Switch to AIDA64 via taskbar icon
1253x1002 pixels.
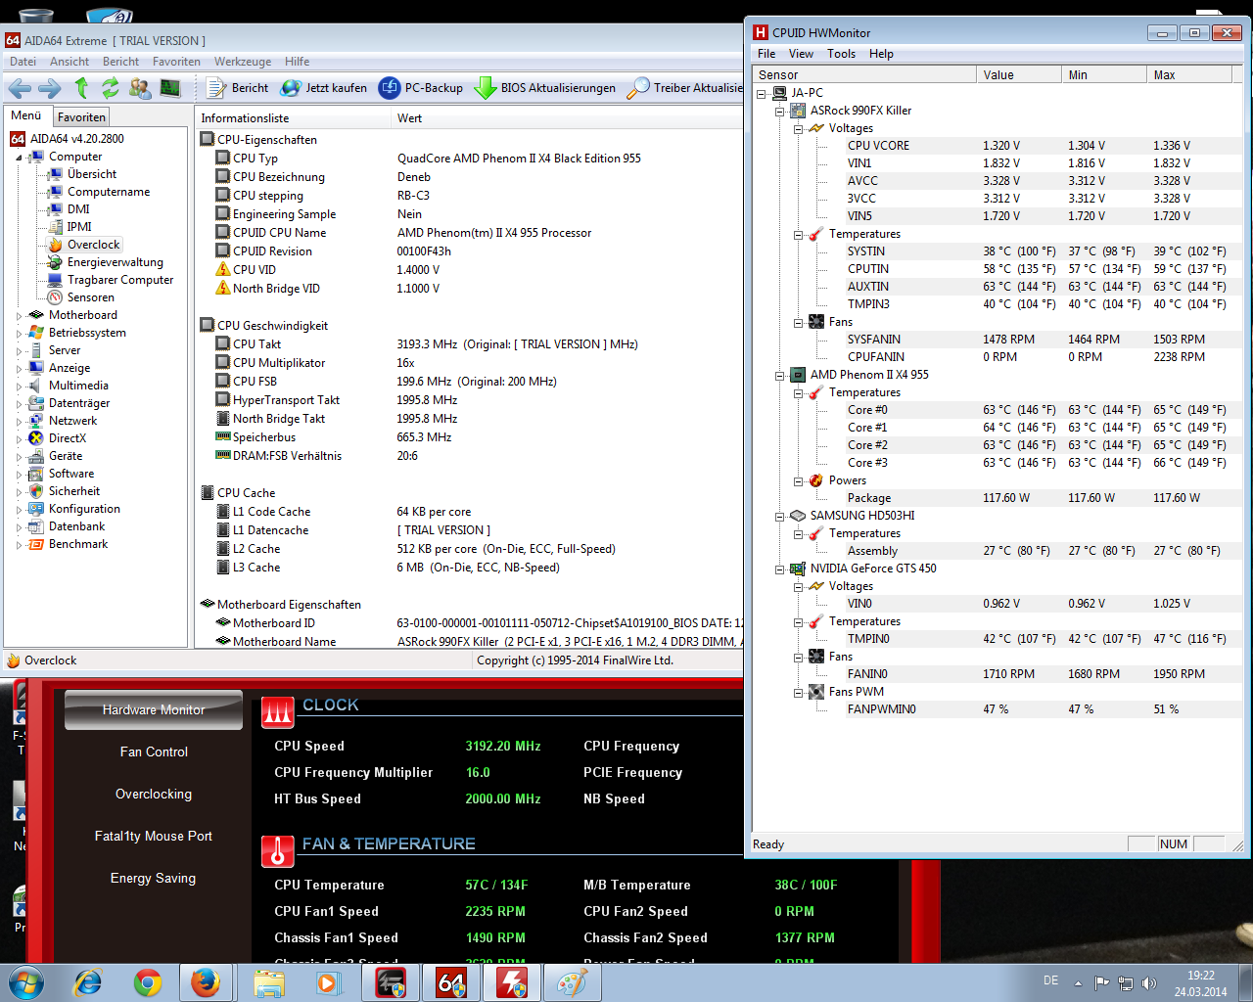point(450,982)
